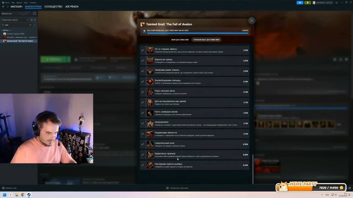
Task: Open the 'СООБЩЕСТВО' section
Action: point(53,7)
